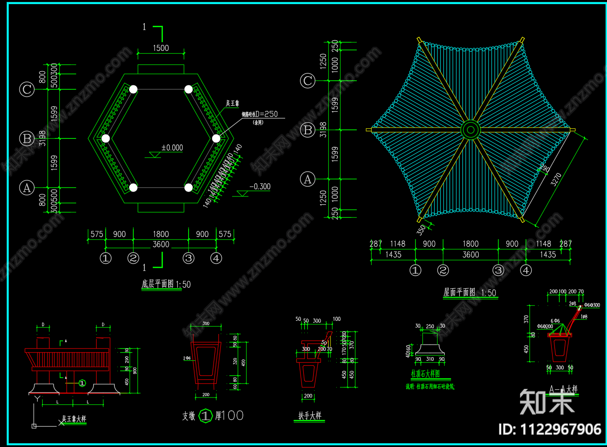Select the 3270 roof edge dimension
This screenshot has width=607, height=447.
point(556,180)
